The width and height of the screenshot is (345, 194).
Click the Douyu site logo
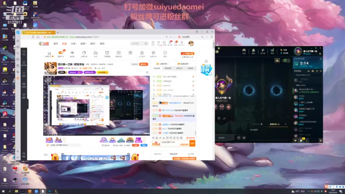click(x=44, y=44)
